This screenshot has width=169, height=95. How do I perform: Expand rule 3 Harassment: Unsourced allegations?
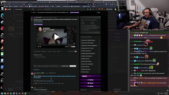pos(90,46)
